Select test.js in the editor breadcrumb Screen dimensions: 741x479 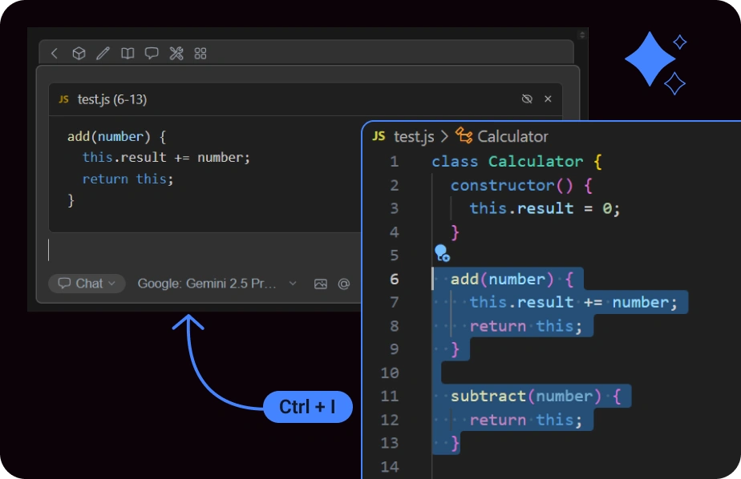(x=414, y=136)
